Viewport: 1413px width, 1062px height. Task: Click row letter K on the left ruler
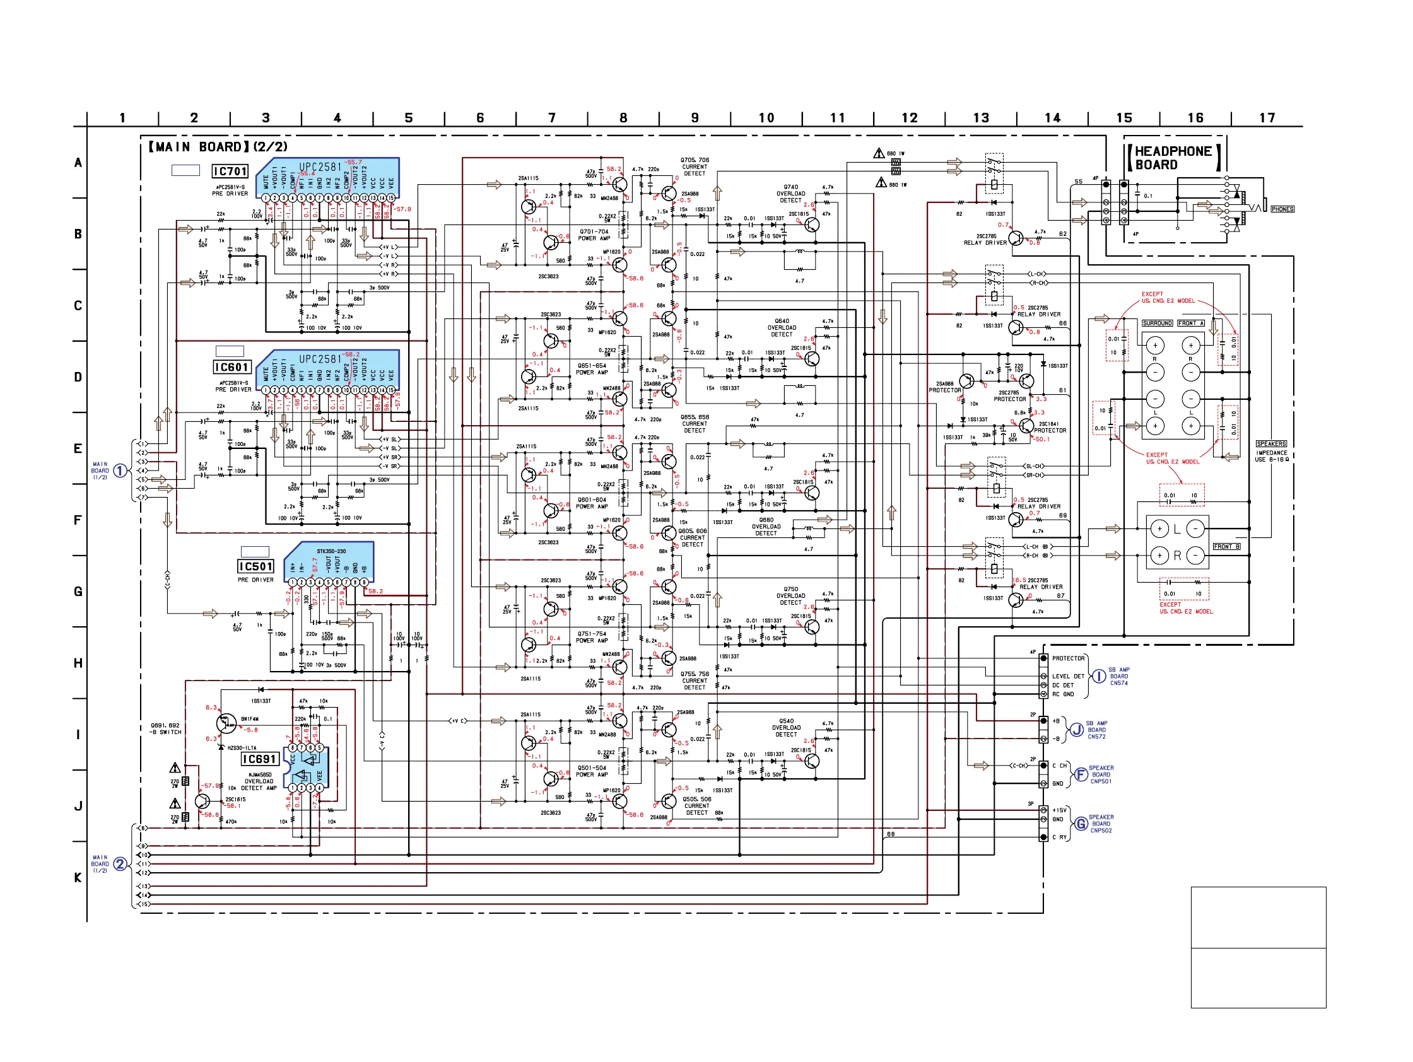(78, 877)
